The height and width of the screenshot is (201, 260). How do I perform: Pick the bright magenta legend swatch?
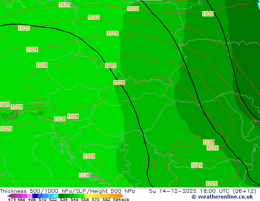[25, 196]
